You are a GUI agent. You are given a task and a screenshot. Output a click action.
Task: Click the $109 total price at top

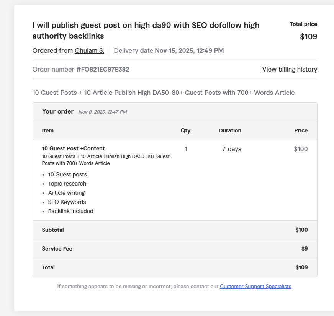(x=308, y=37)
